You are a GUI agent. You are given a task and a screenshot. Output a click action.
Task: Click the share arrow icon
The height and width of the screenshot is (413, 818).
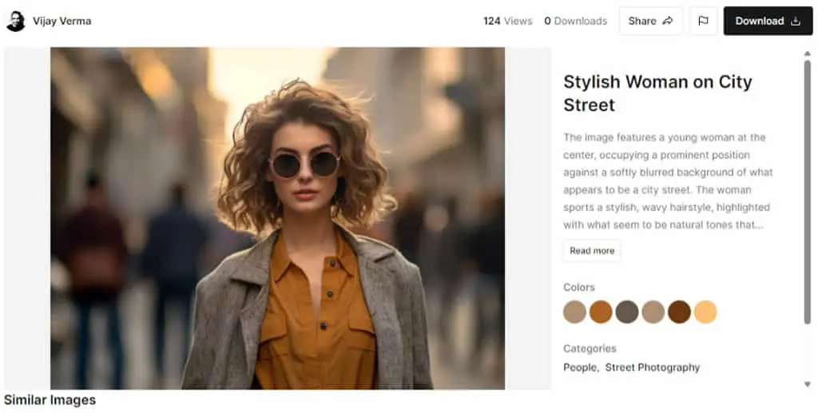tap(667, 21)
